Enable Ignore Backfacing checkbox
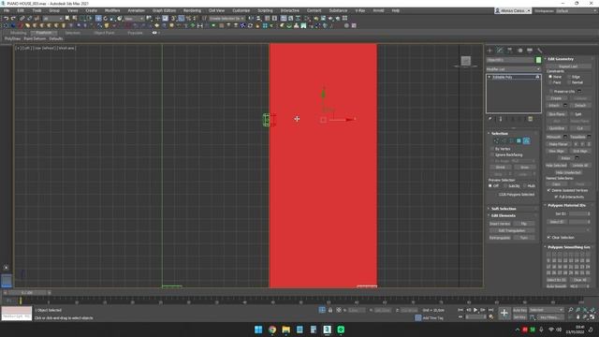The width and height of the screenshot is (599, 337). [x=492, y=154]
